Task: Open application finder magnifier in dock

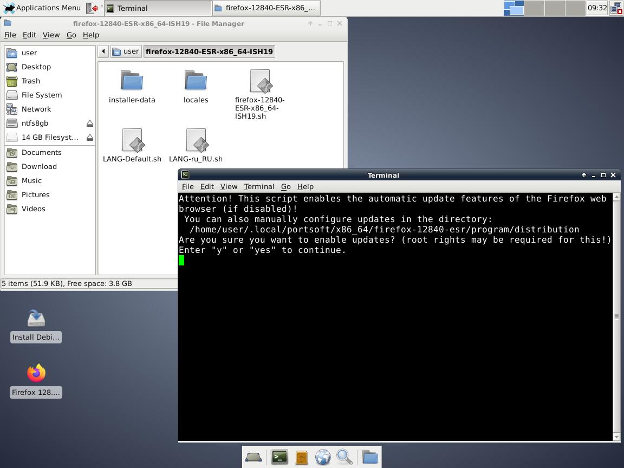Action: pos(344,457)
